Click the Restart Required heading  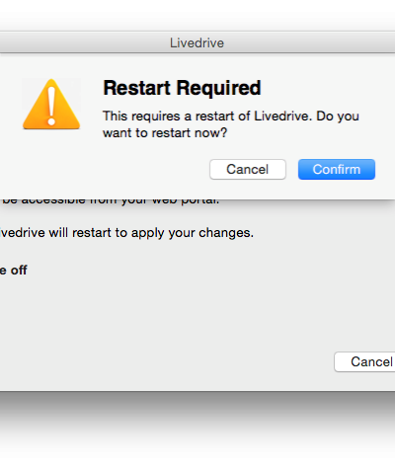point(182,88)
